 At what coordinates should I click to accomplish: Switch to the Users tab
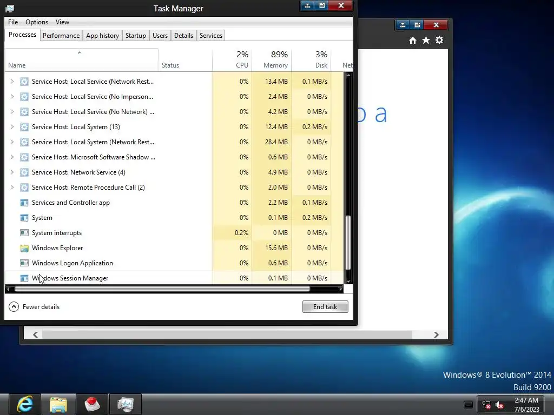pos(160,36)
